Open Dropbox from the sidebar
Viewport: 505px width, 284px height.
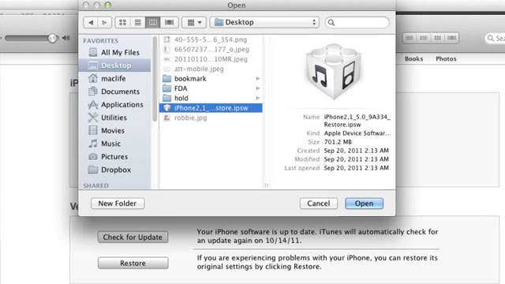(115, 170)
